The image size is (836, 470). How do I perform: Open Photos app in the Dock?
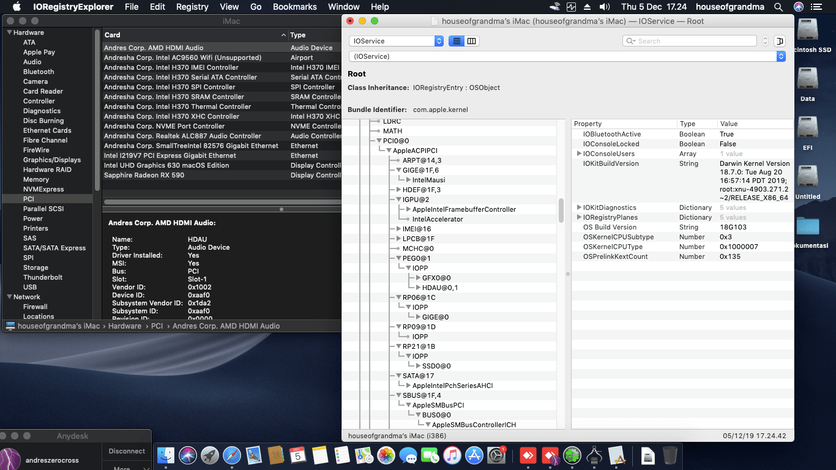click(386, 455)
